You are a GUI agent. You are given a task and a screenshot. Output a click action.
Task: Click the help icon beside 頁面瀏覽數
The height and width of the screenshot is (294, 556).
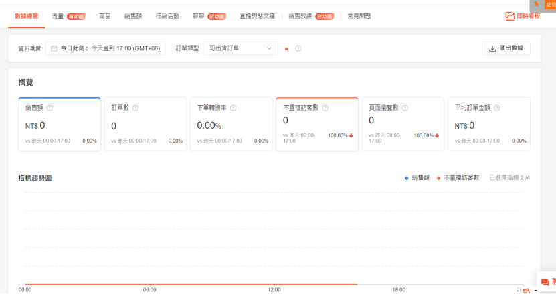point(405,108)
